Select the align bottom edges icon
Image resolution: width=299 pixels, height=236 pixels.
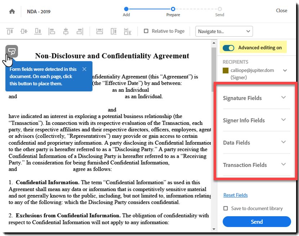pos(38,31)
